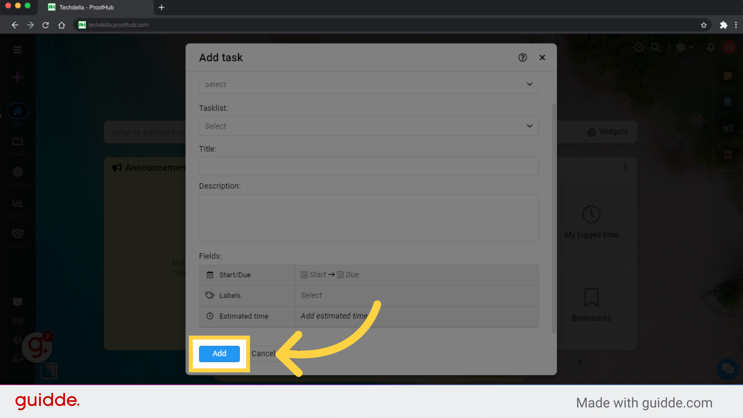Open search with the magnifier icon
Image resolution: width=743 pixels, height=418 pixels.
point(656,47)
